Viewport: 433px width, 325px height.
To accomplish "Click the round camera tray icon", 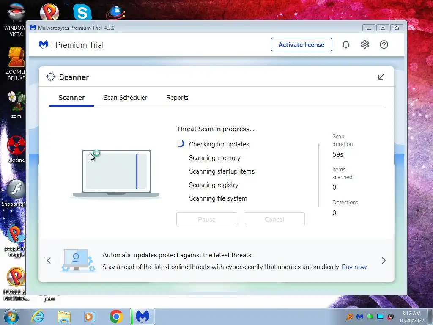I will [390, 317].
